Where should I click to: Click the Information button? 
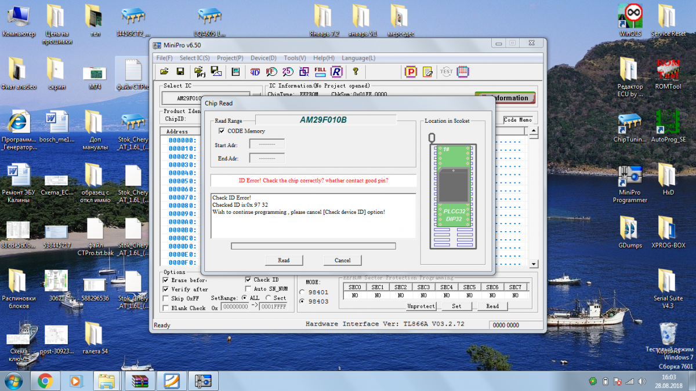[505, 98]
